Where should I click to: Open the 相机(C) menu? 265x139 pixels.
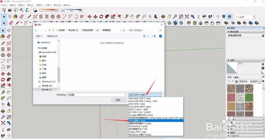31,5
